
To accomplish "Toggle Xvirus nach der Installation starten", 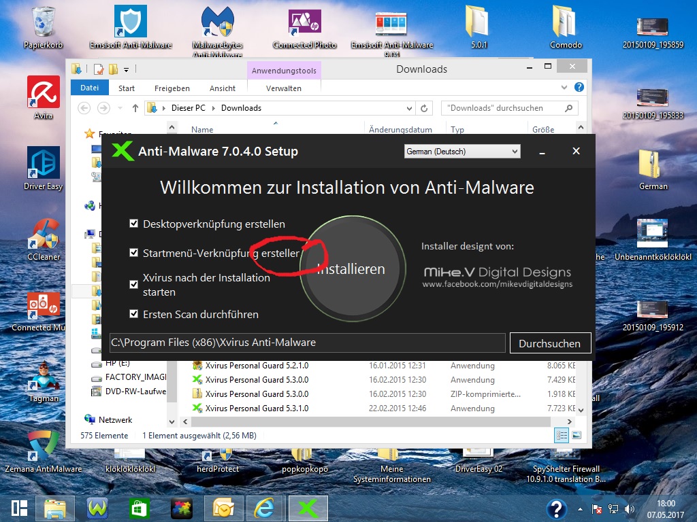I will (x=133, y=285).
